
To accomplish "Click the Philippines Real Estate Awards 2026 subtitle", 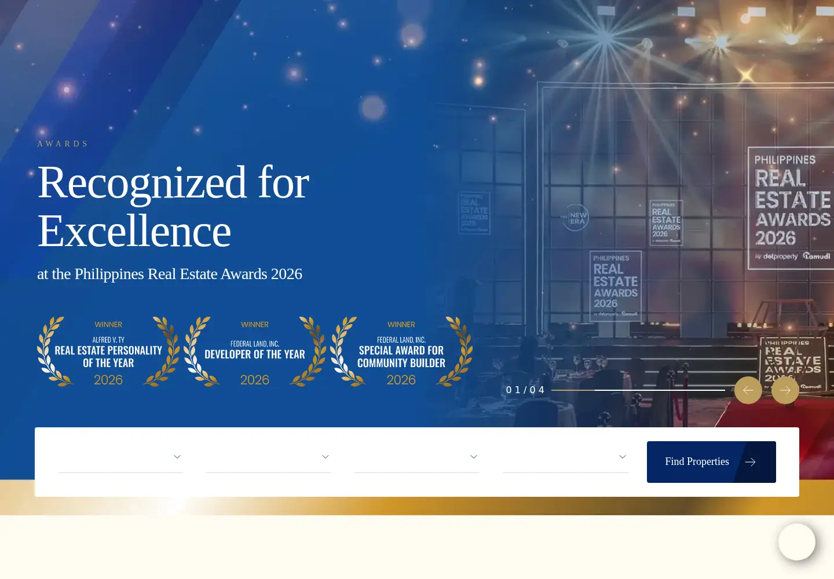I will coord(170,274).
